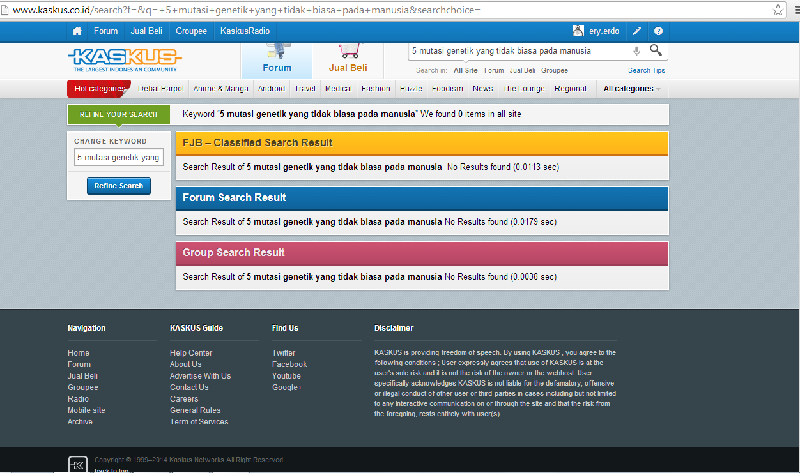Open Twitter under Find Us
Image resolution: width=800 pixels, height=473 pixels.
click(284, 353)
